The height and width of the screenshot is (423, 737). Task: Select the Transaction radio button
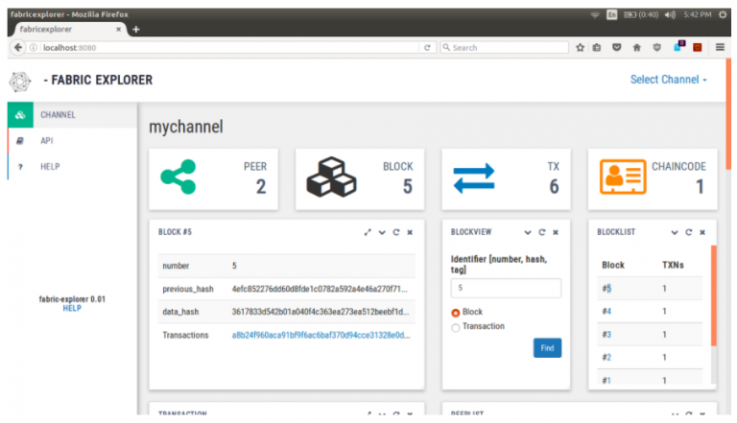[456, 327]
